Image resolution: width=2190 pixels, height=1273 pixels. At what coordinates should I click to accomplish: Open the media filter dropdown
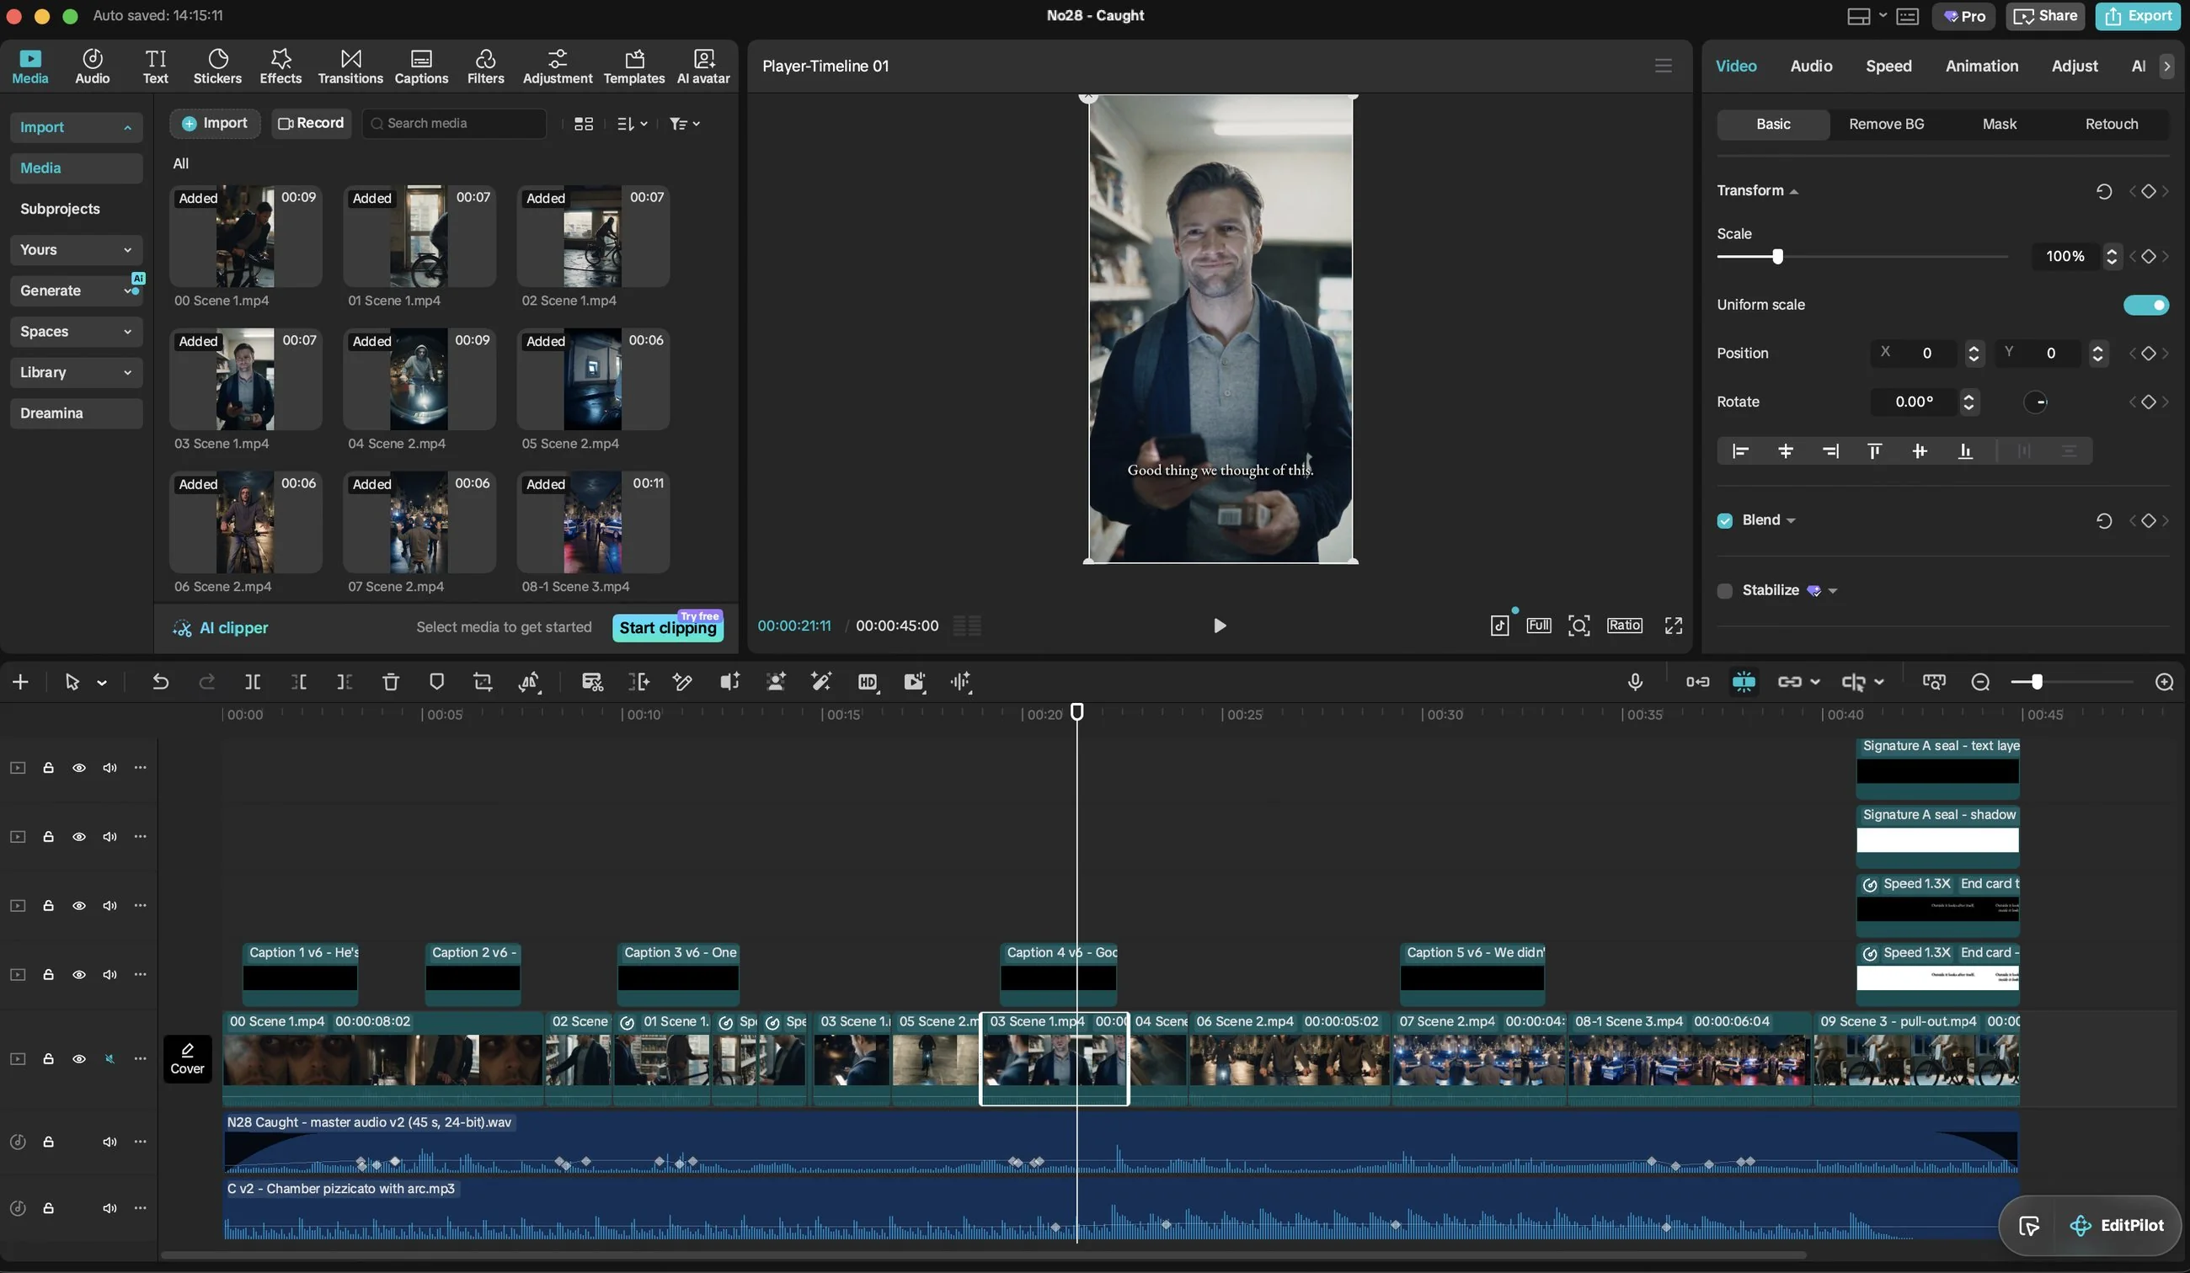point(685,125)
